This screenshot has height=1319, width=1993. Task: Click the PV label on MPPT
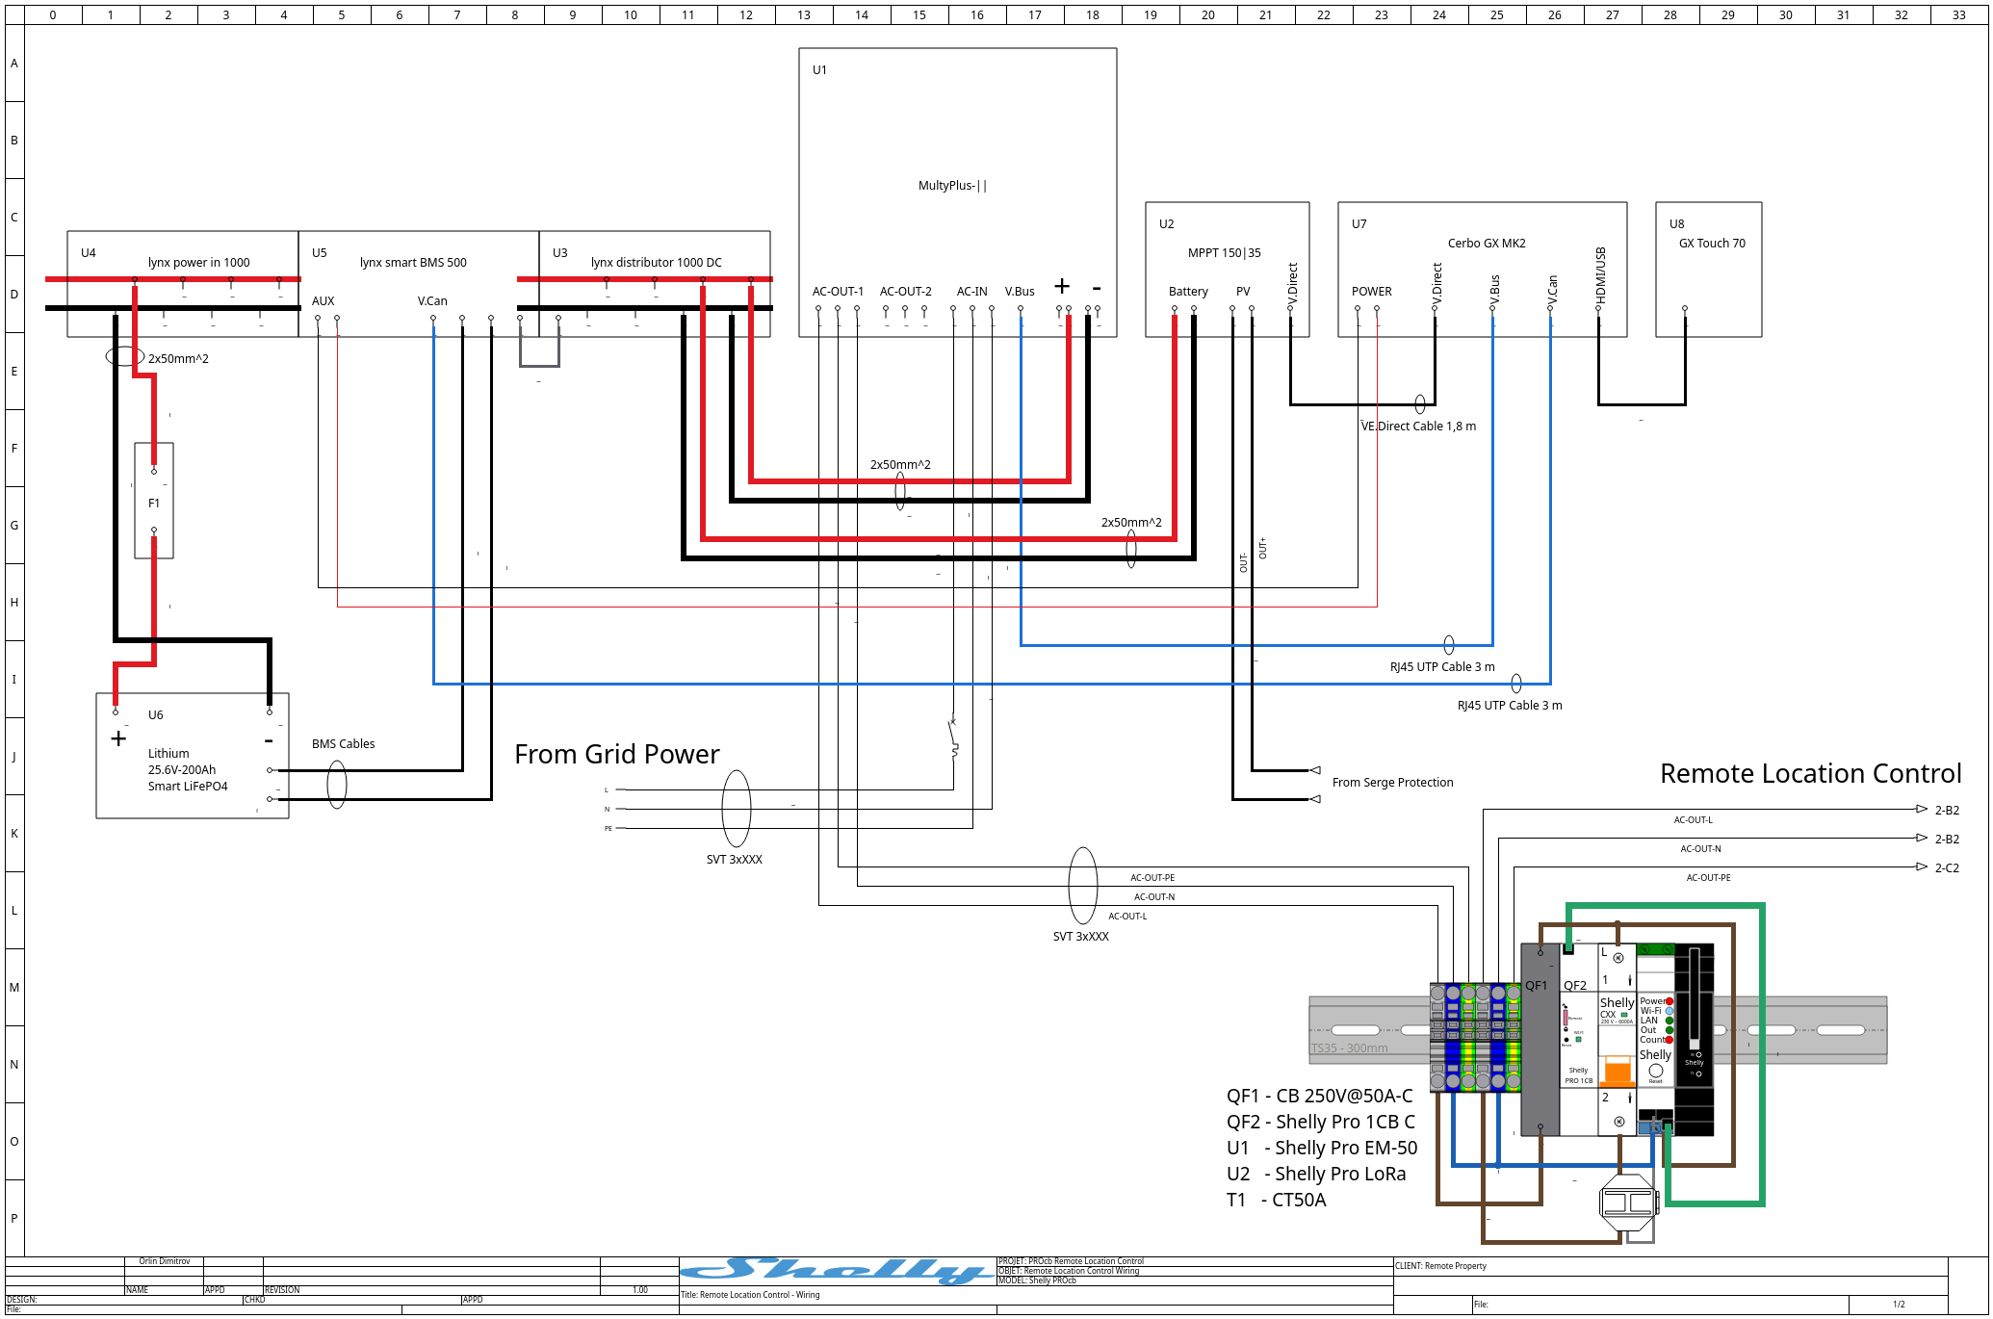(1243, 292)
